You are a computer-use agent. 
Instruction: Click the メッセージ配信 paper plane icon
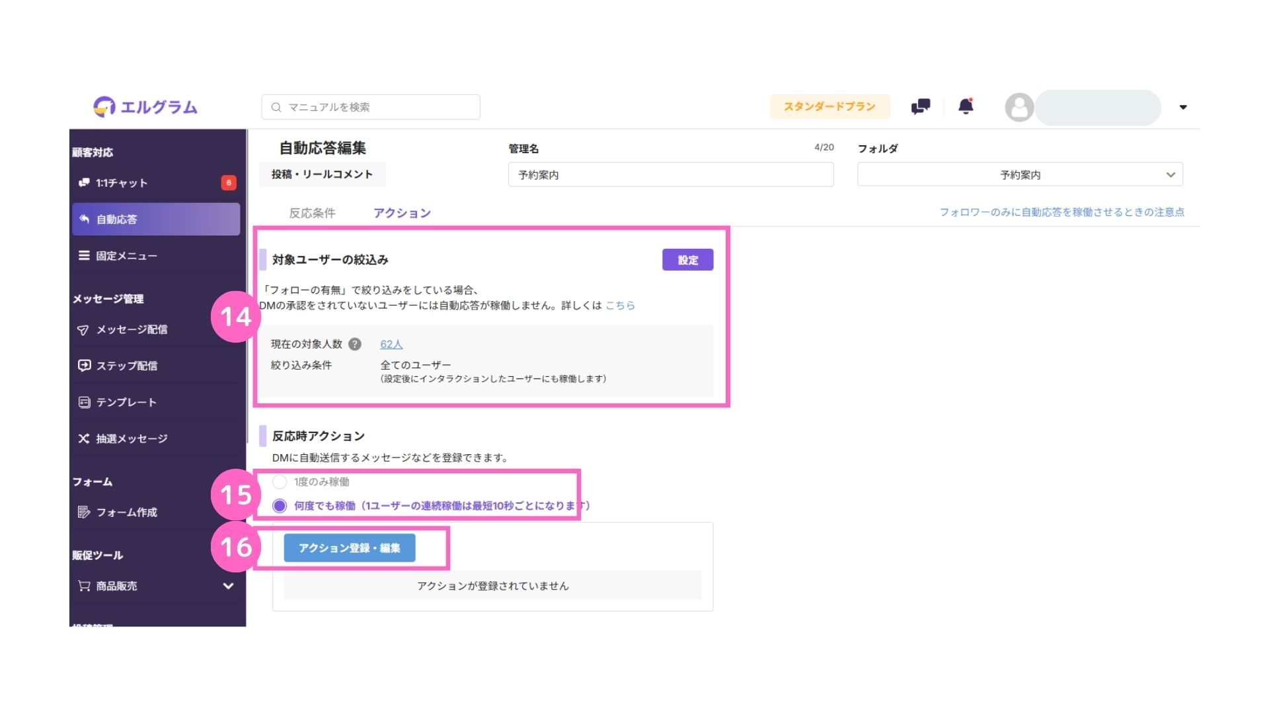coord(83,329)
